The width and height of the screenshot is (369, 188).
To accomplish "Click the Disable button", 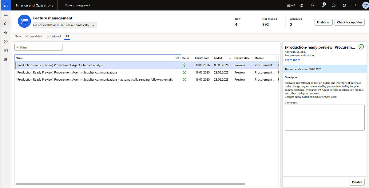I will pos(357,182).
